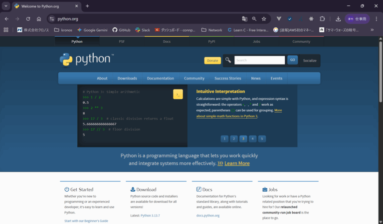Screen dimensions: 383x224
Task: Focus the Search input field
Action: (260, 60)
